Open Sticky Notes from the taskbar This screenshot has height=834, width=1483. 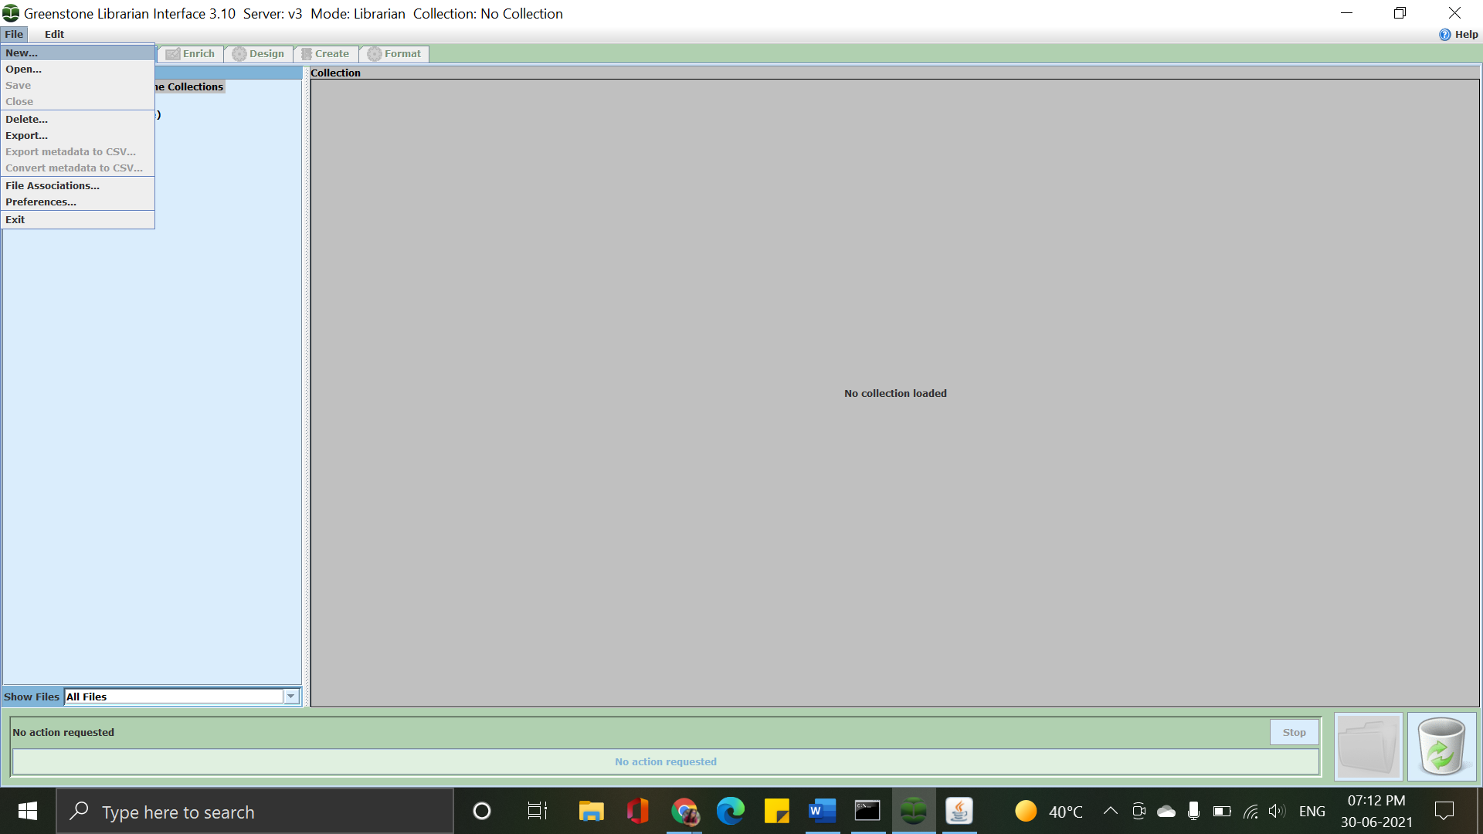coord(776,811)
